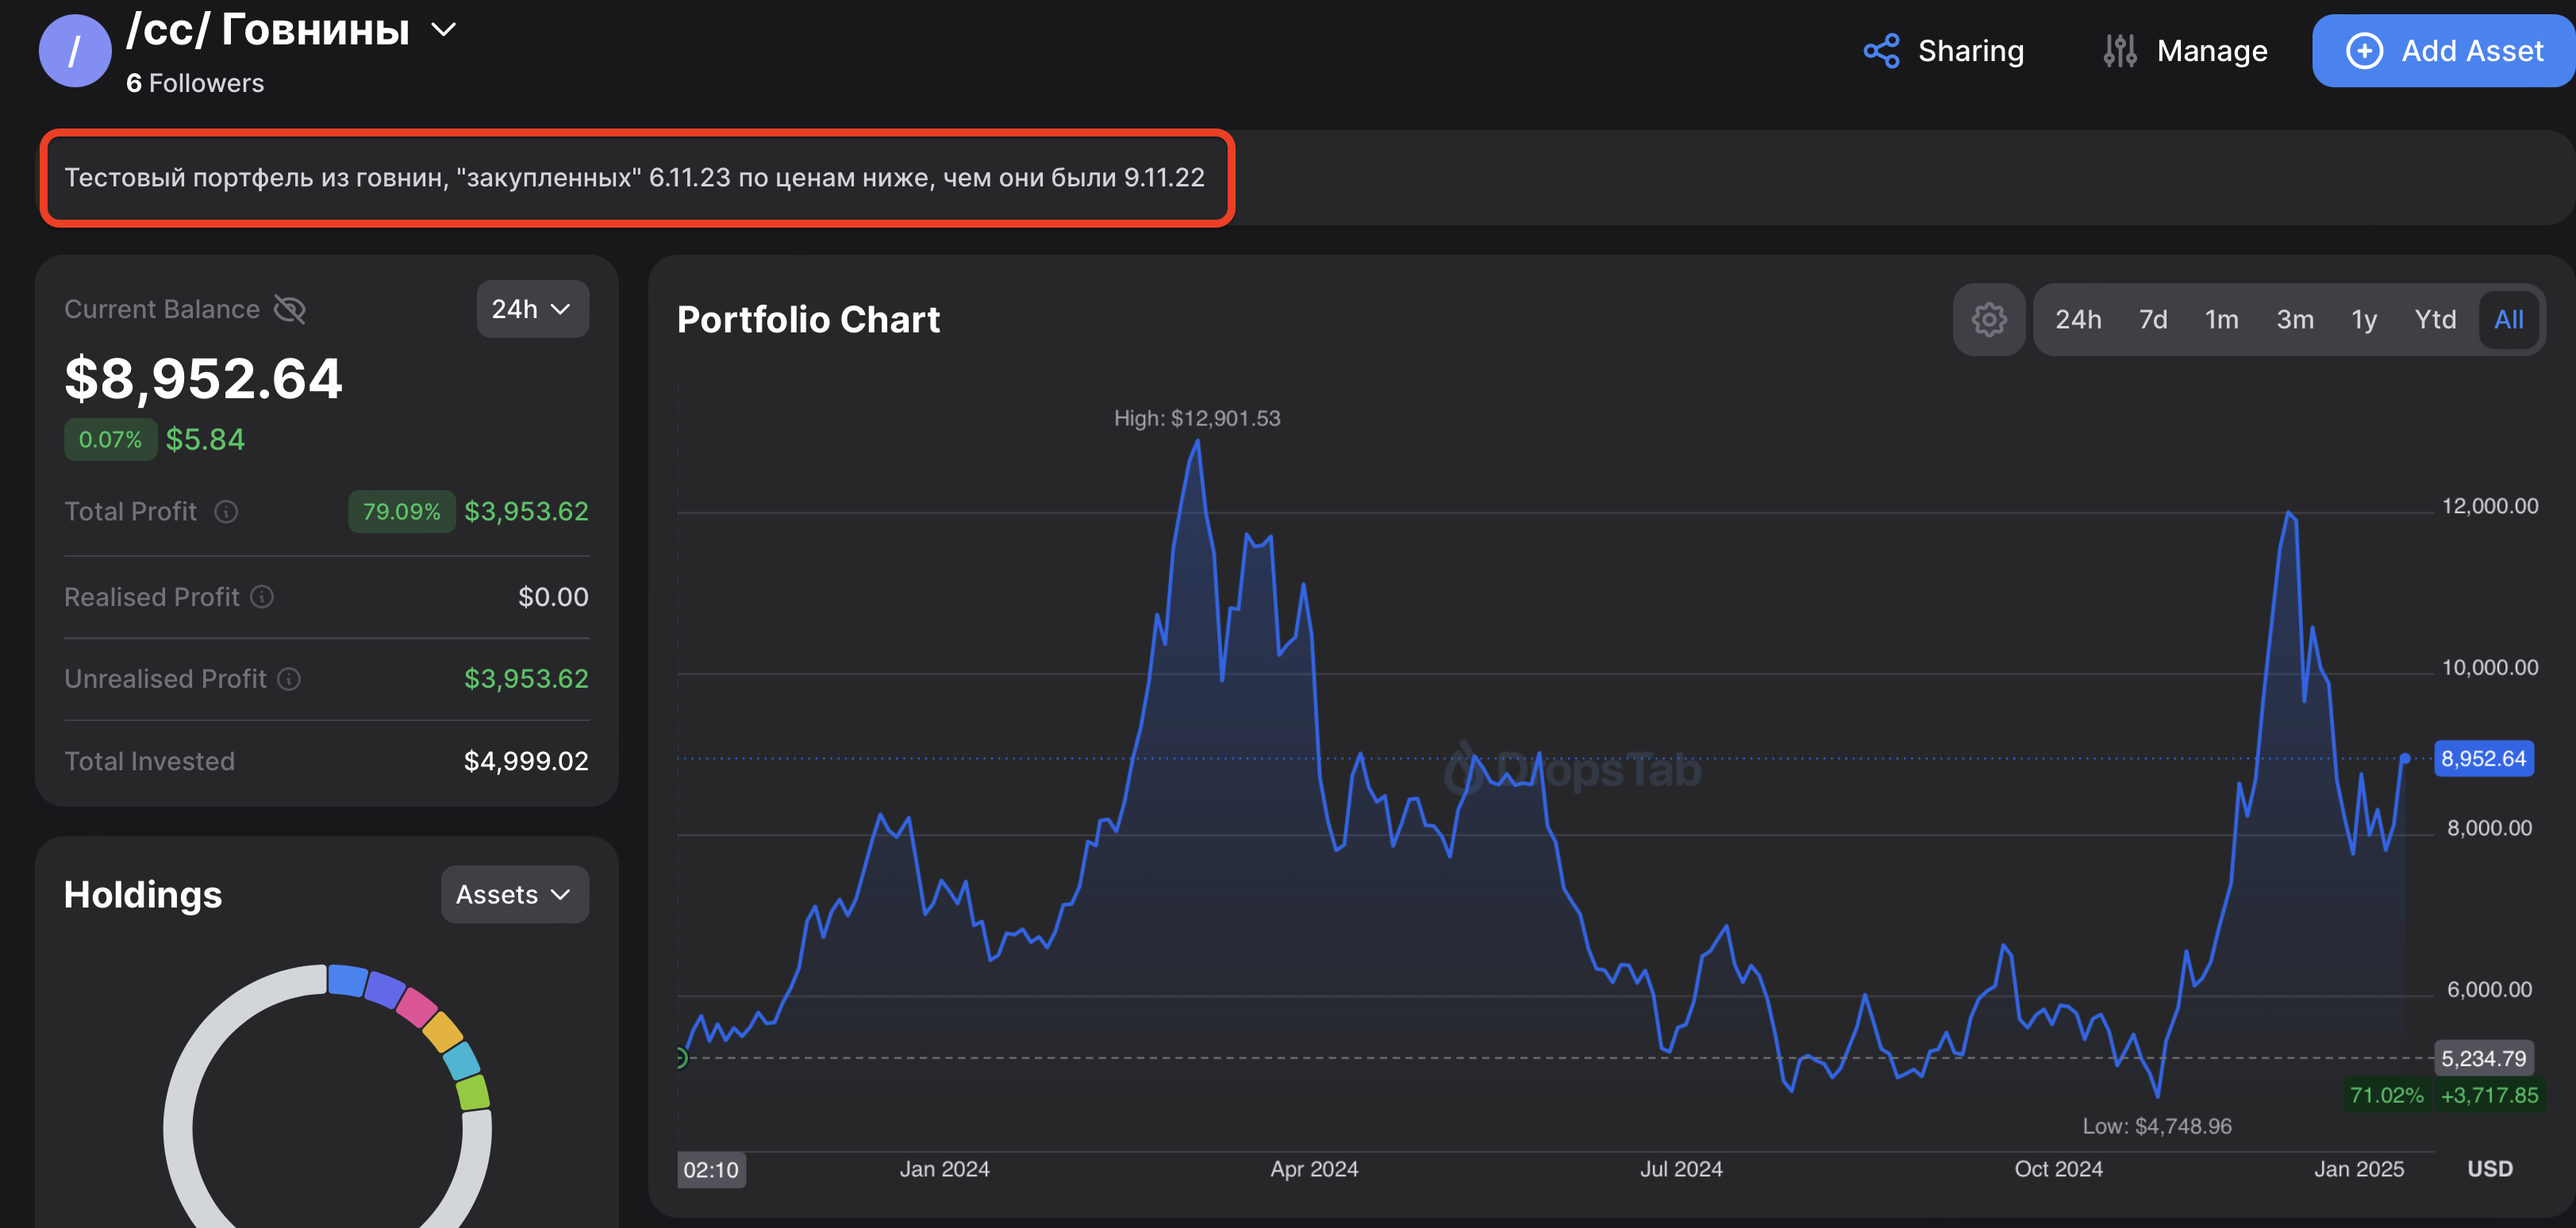Open the Assets holdings dropdown
Viewport: 2576px width, 1228px height.
point(514,894)
